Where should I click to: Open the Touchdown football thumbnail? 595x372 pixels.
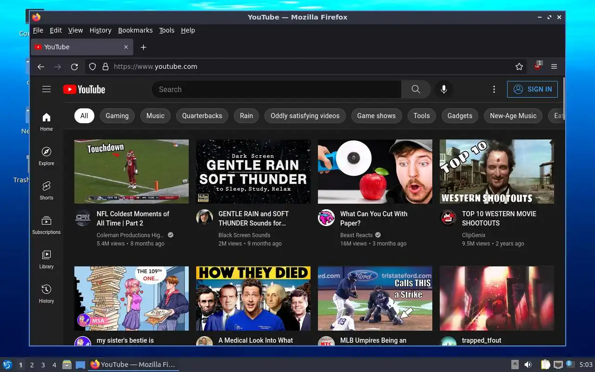[x=132, y=172]
